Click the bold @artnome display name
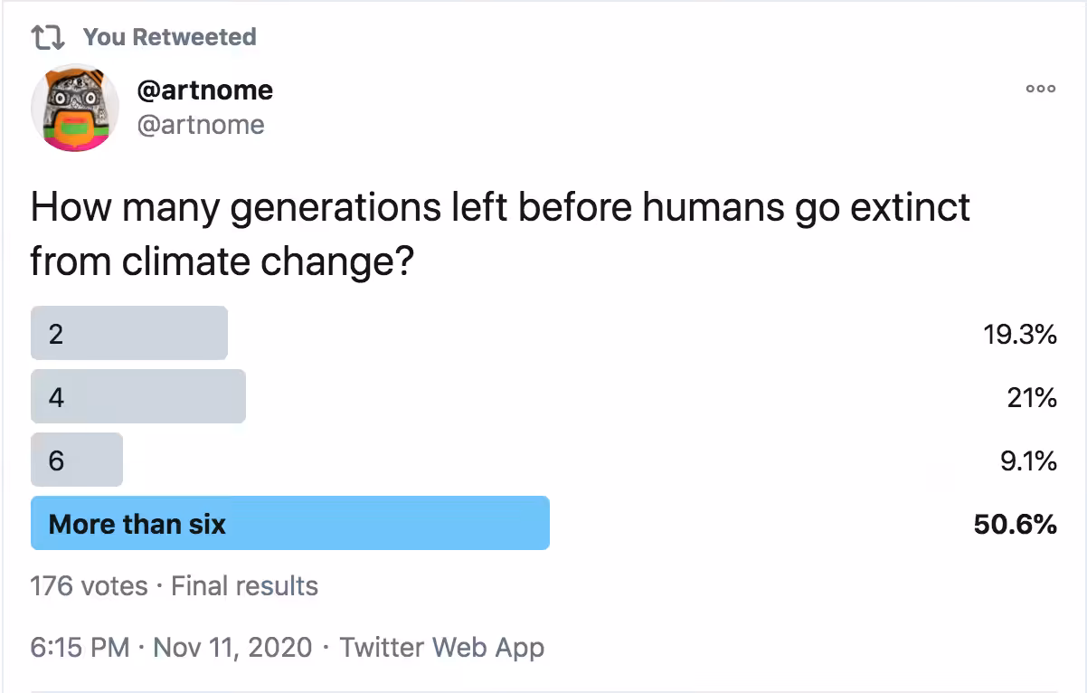This screenshot has width=1087, height=693. tap(204, 90)
